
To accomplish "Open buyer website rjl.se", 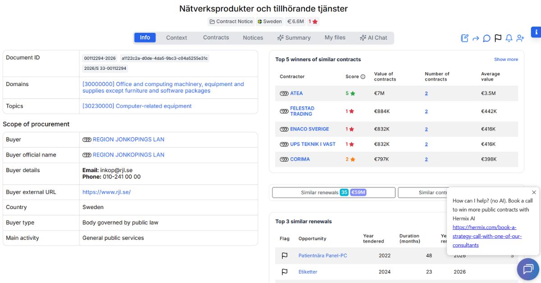I will tap(105, 192).
